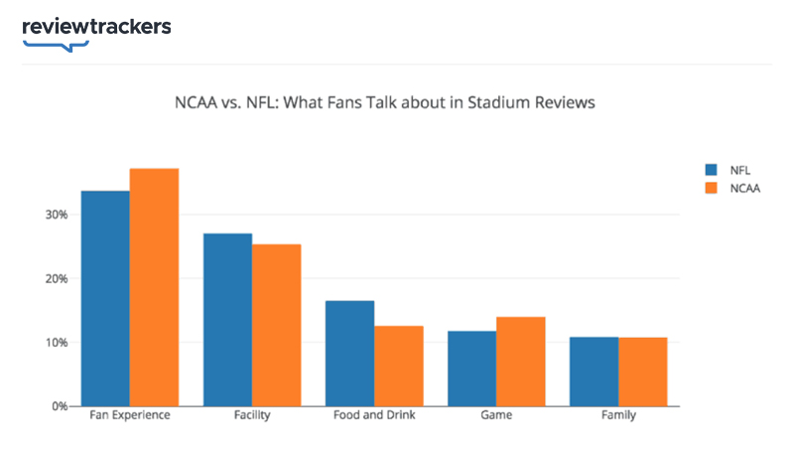794x454 pixels.
Task: Toggle the NCAA series legend label
Action: [x=744, y=188]
